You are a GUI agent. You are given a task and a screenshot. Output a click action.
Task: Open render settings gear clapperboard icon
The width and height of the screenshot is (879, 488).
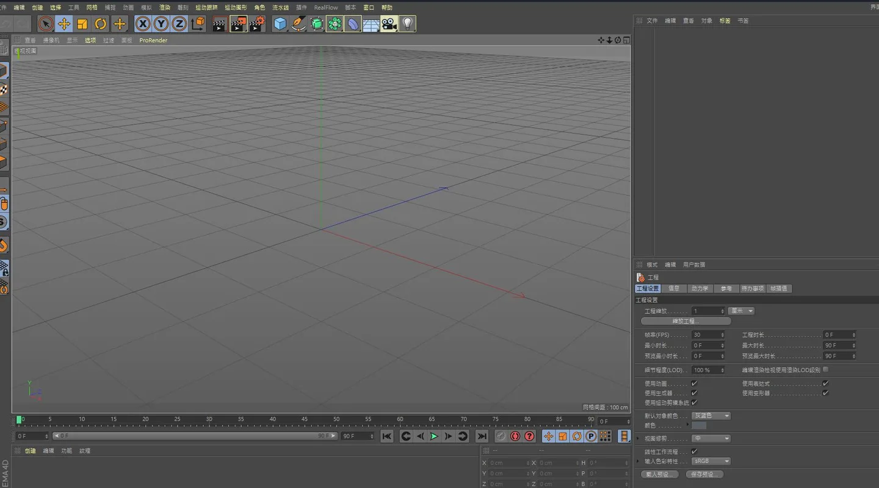click(x=257, y=24)
